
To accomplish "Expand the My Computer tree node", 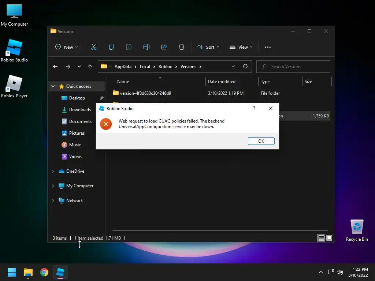I will (x=53, y=186).
